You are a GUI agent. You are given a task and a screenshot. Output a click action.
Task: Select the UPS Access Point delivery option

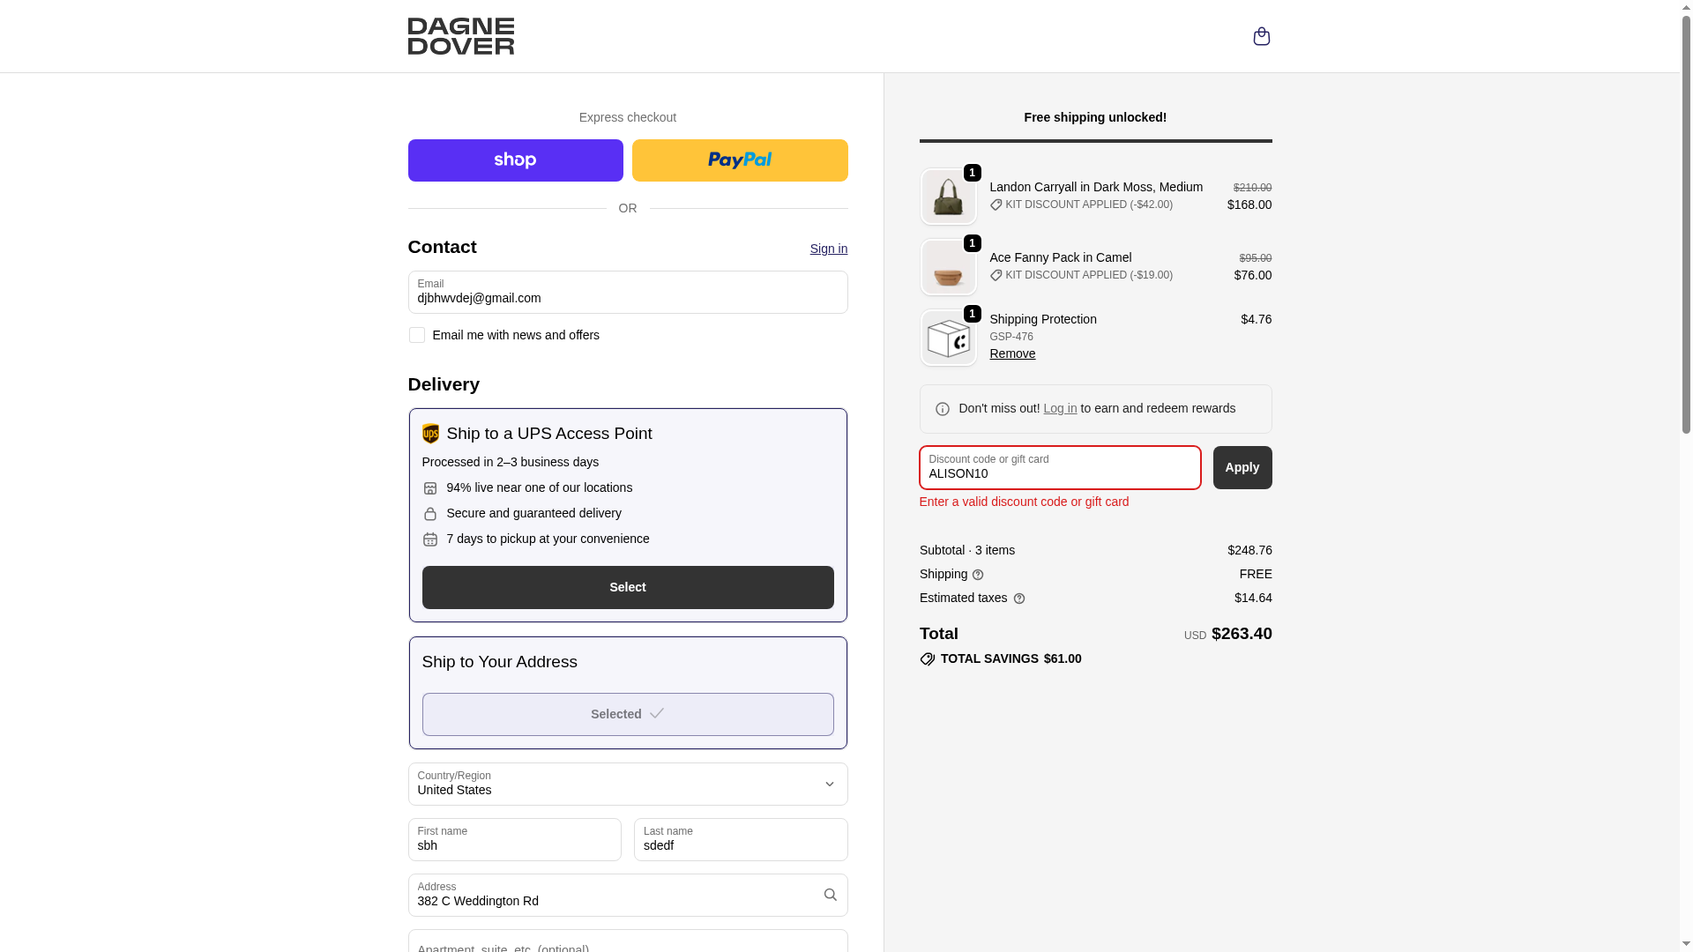pyautogui.click(x=628, y=587)
